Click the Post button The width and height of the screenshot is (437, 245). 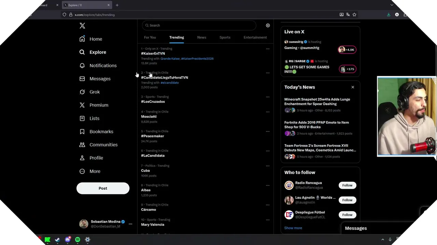(103, 188)
